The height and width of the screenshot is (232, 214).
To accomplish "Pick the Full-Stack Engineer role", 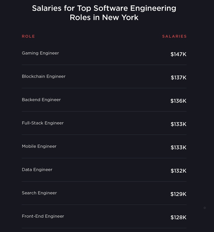I will pos(43,123).
